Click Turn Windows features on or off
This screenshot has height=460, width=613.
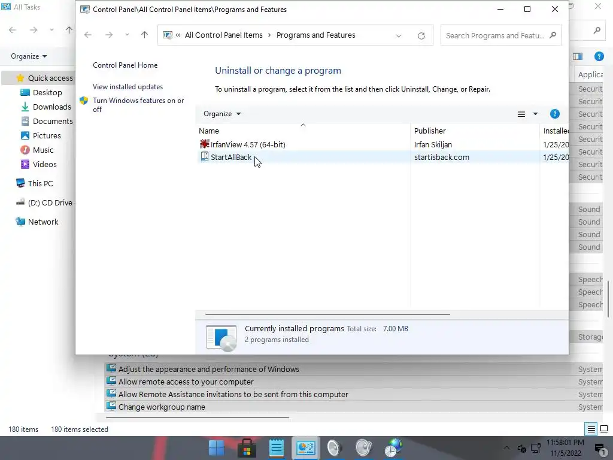pos(138,105)
